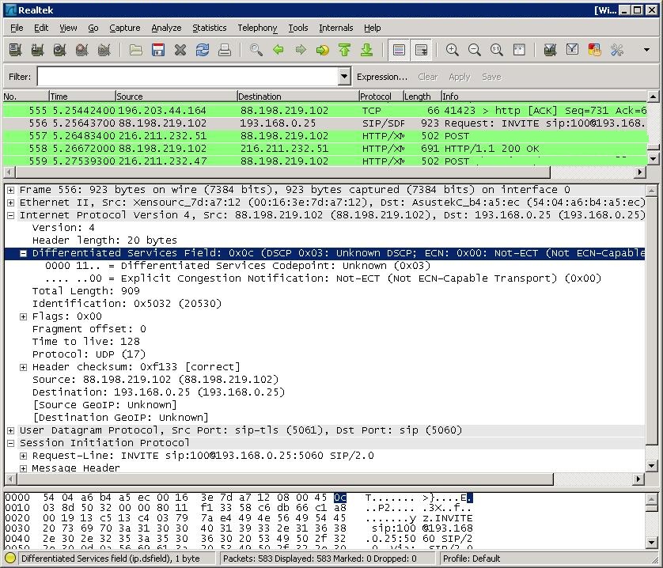
Task: Select Total Length: 909 line
Action: pos(85,291)
